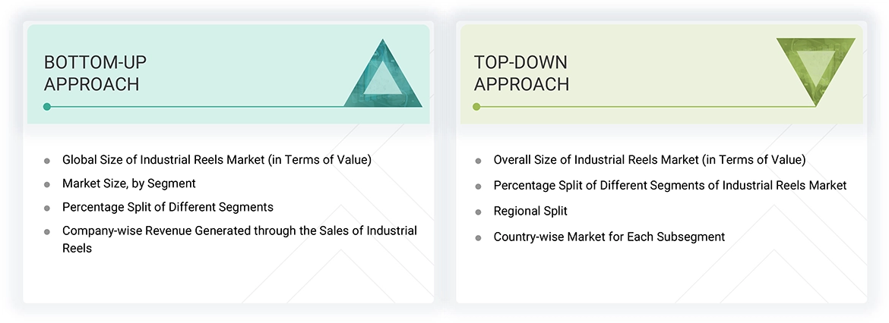889x323 pixels.
Task: Click the green dot under Top-Down Approach
Action: coord(476,107)
